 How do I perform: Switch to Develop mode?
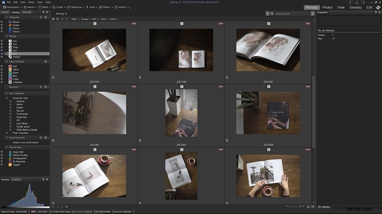356,8
